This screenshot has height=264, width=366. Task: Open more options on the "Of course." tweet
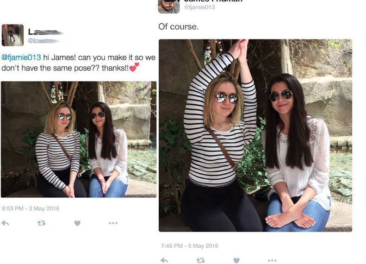(272, 260)
